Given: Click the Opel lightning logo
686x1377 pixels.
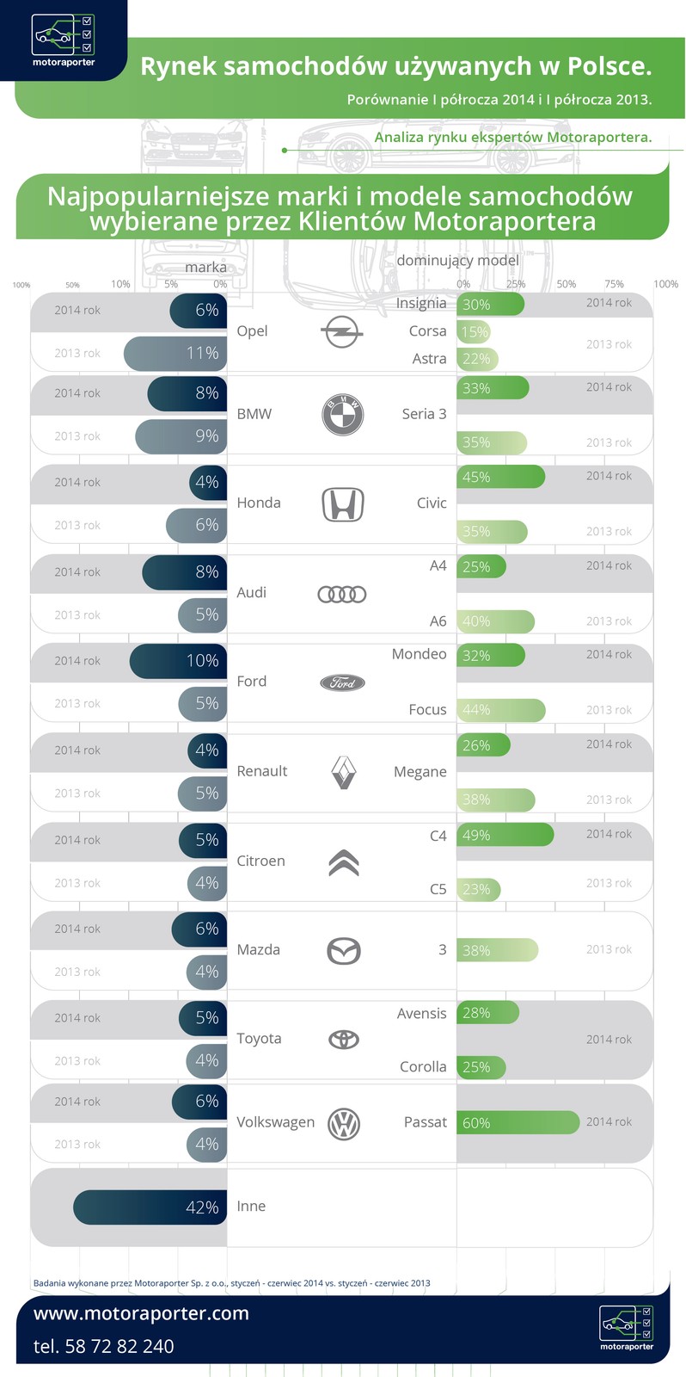Looking at the screenshot, I should click(342, 331).
